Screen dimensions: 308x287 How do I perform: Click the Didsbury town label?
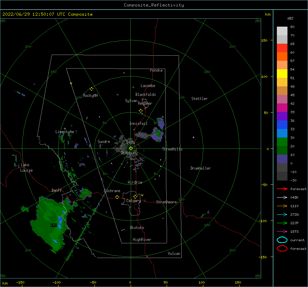pyautogui.click(x=129, y=153)
